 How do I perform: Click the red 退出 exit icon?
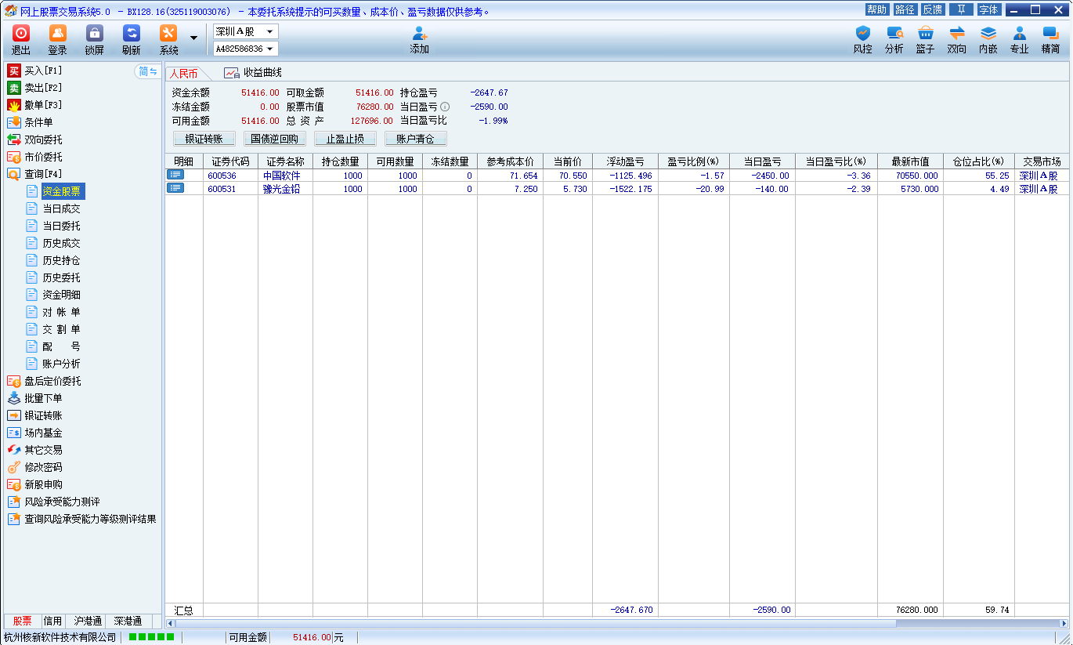tap(21, 34)
